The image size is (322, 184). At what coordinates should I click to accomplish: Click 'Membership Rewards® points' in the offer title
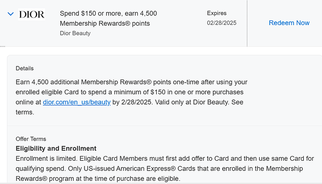click(105, 23)
